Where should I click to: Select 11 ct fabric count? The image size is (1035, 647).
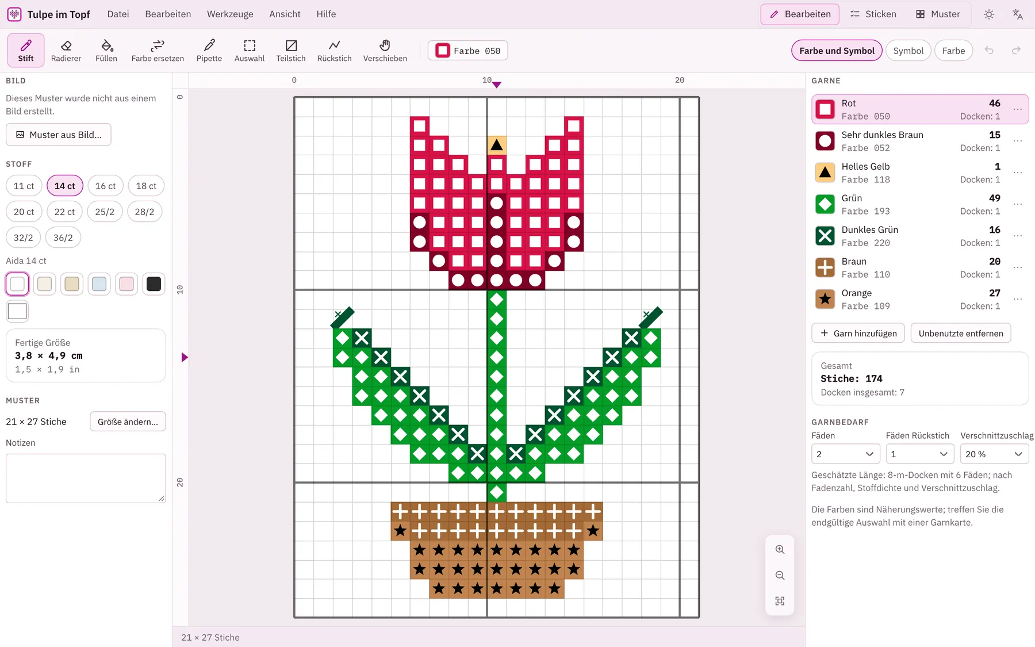[24, 186]
